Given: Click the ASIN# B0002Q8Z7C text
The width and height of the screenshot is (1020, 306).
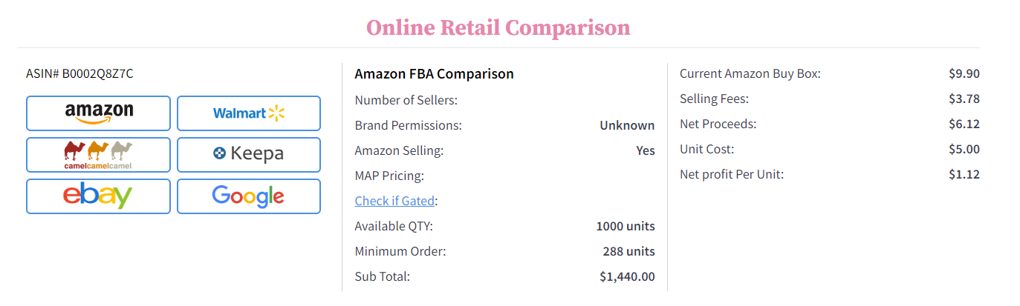Looking at the screenshot, I should coord(80,73).
